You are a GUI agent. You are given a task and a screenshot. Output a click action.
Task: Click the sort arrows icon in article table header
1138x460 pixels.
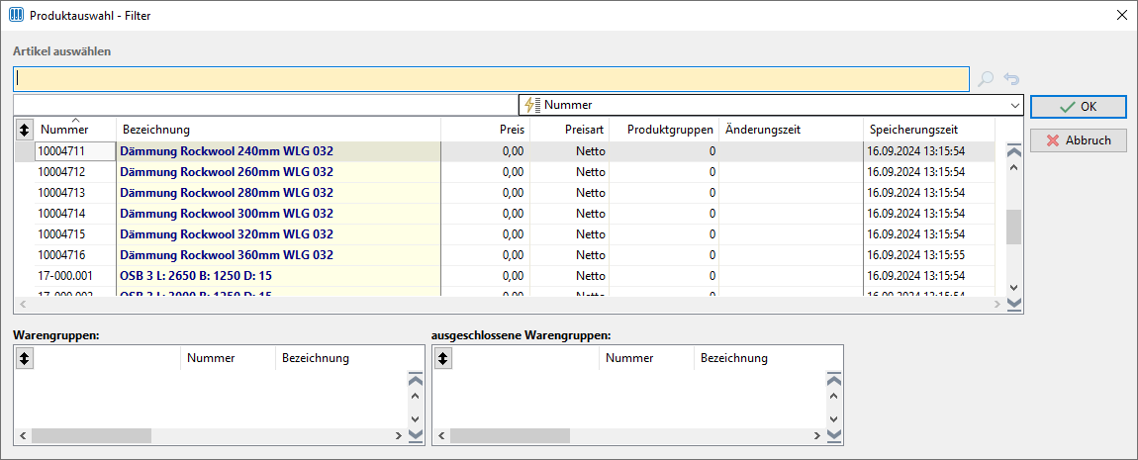pyautogui.click(x=24, y=130)
